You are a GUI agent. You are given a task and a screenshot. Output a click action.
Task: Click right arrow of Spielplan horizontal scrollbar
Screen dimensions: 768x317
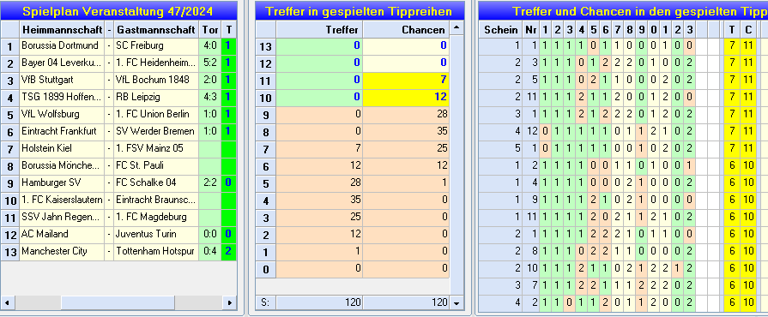[x=229, y=302]
